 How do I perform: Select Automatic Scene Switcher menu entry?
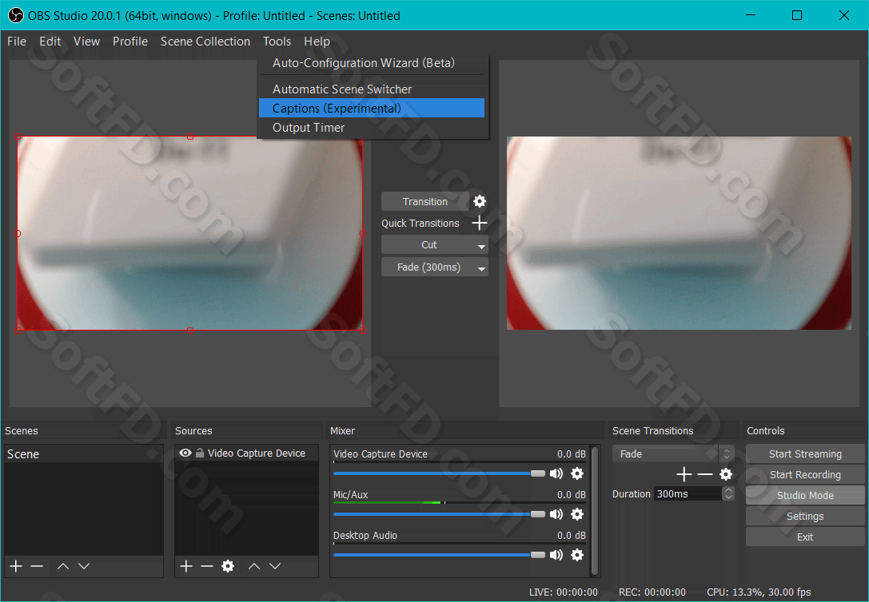coord(372,89)
